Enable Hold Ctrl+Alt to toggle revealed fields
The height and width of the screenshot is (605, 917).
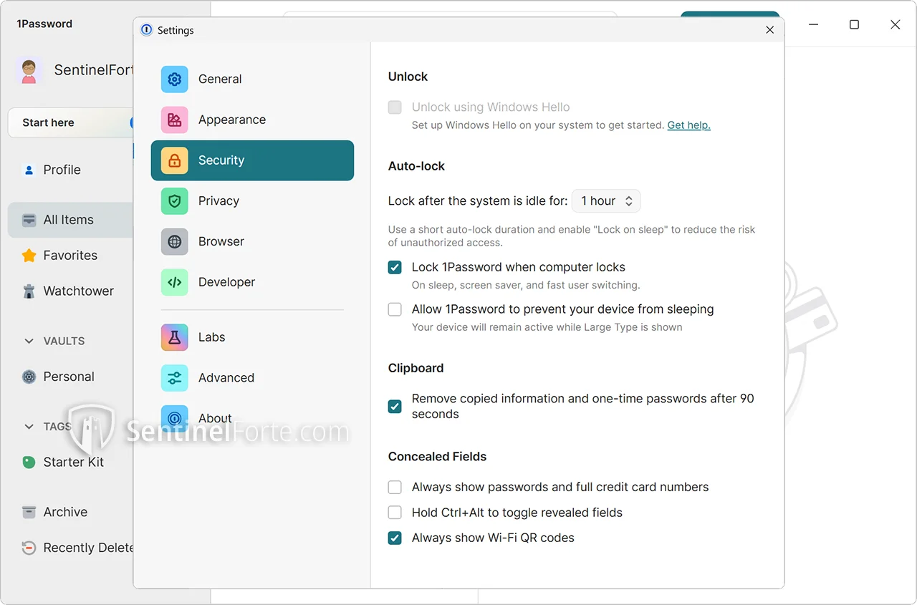point(395,513)
